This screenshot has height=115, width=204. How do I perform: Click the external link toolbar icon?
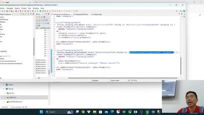click(76, 11)
